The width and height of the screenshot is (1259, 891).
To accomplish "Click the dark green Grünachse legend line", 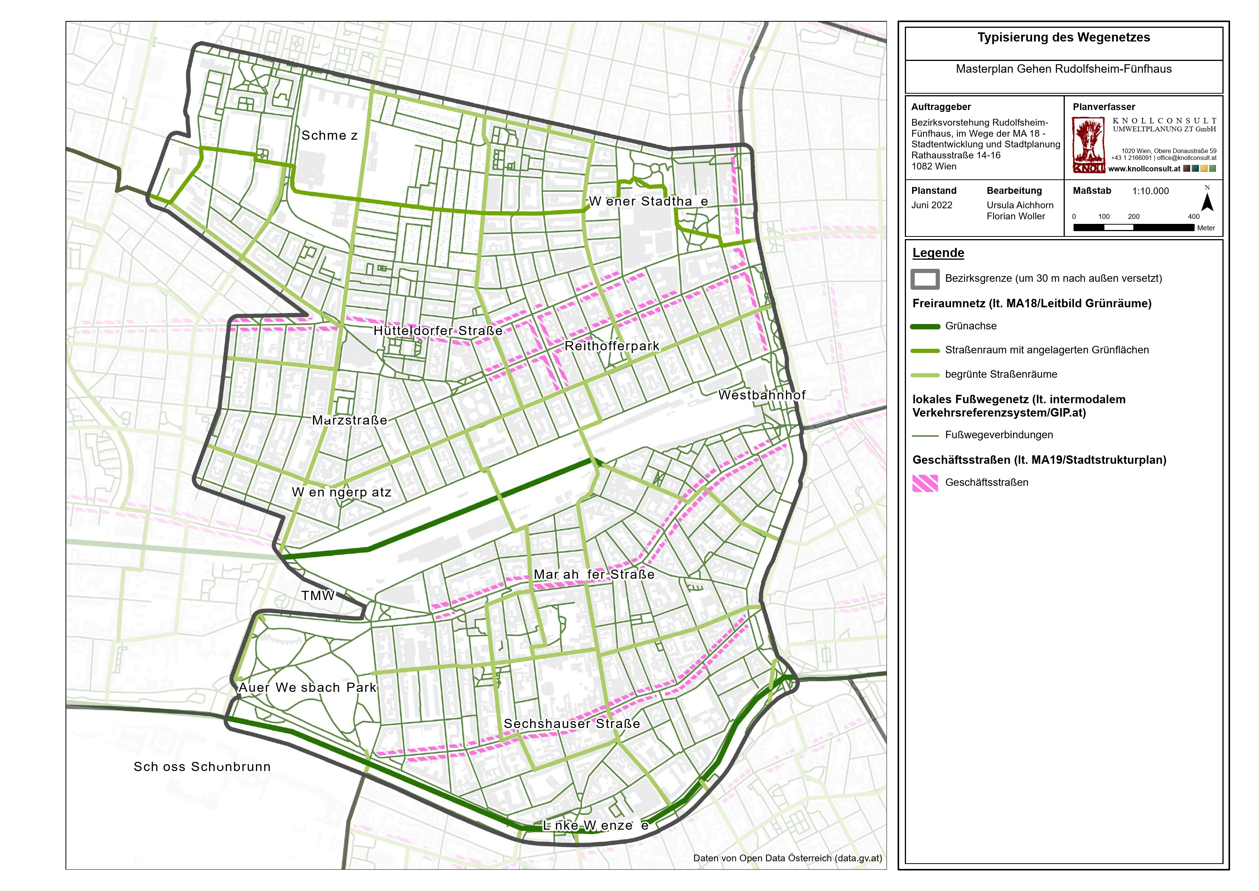I will (x=925, y=326).
